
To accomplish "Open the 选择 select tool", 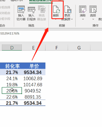I will tap(93, 11).
